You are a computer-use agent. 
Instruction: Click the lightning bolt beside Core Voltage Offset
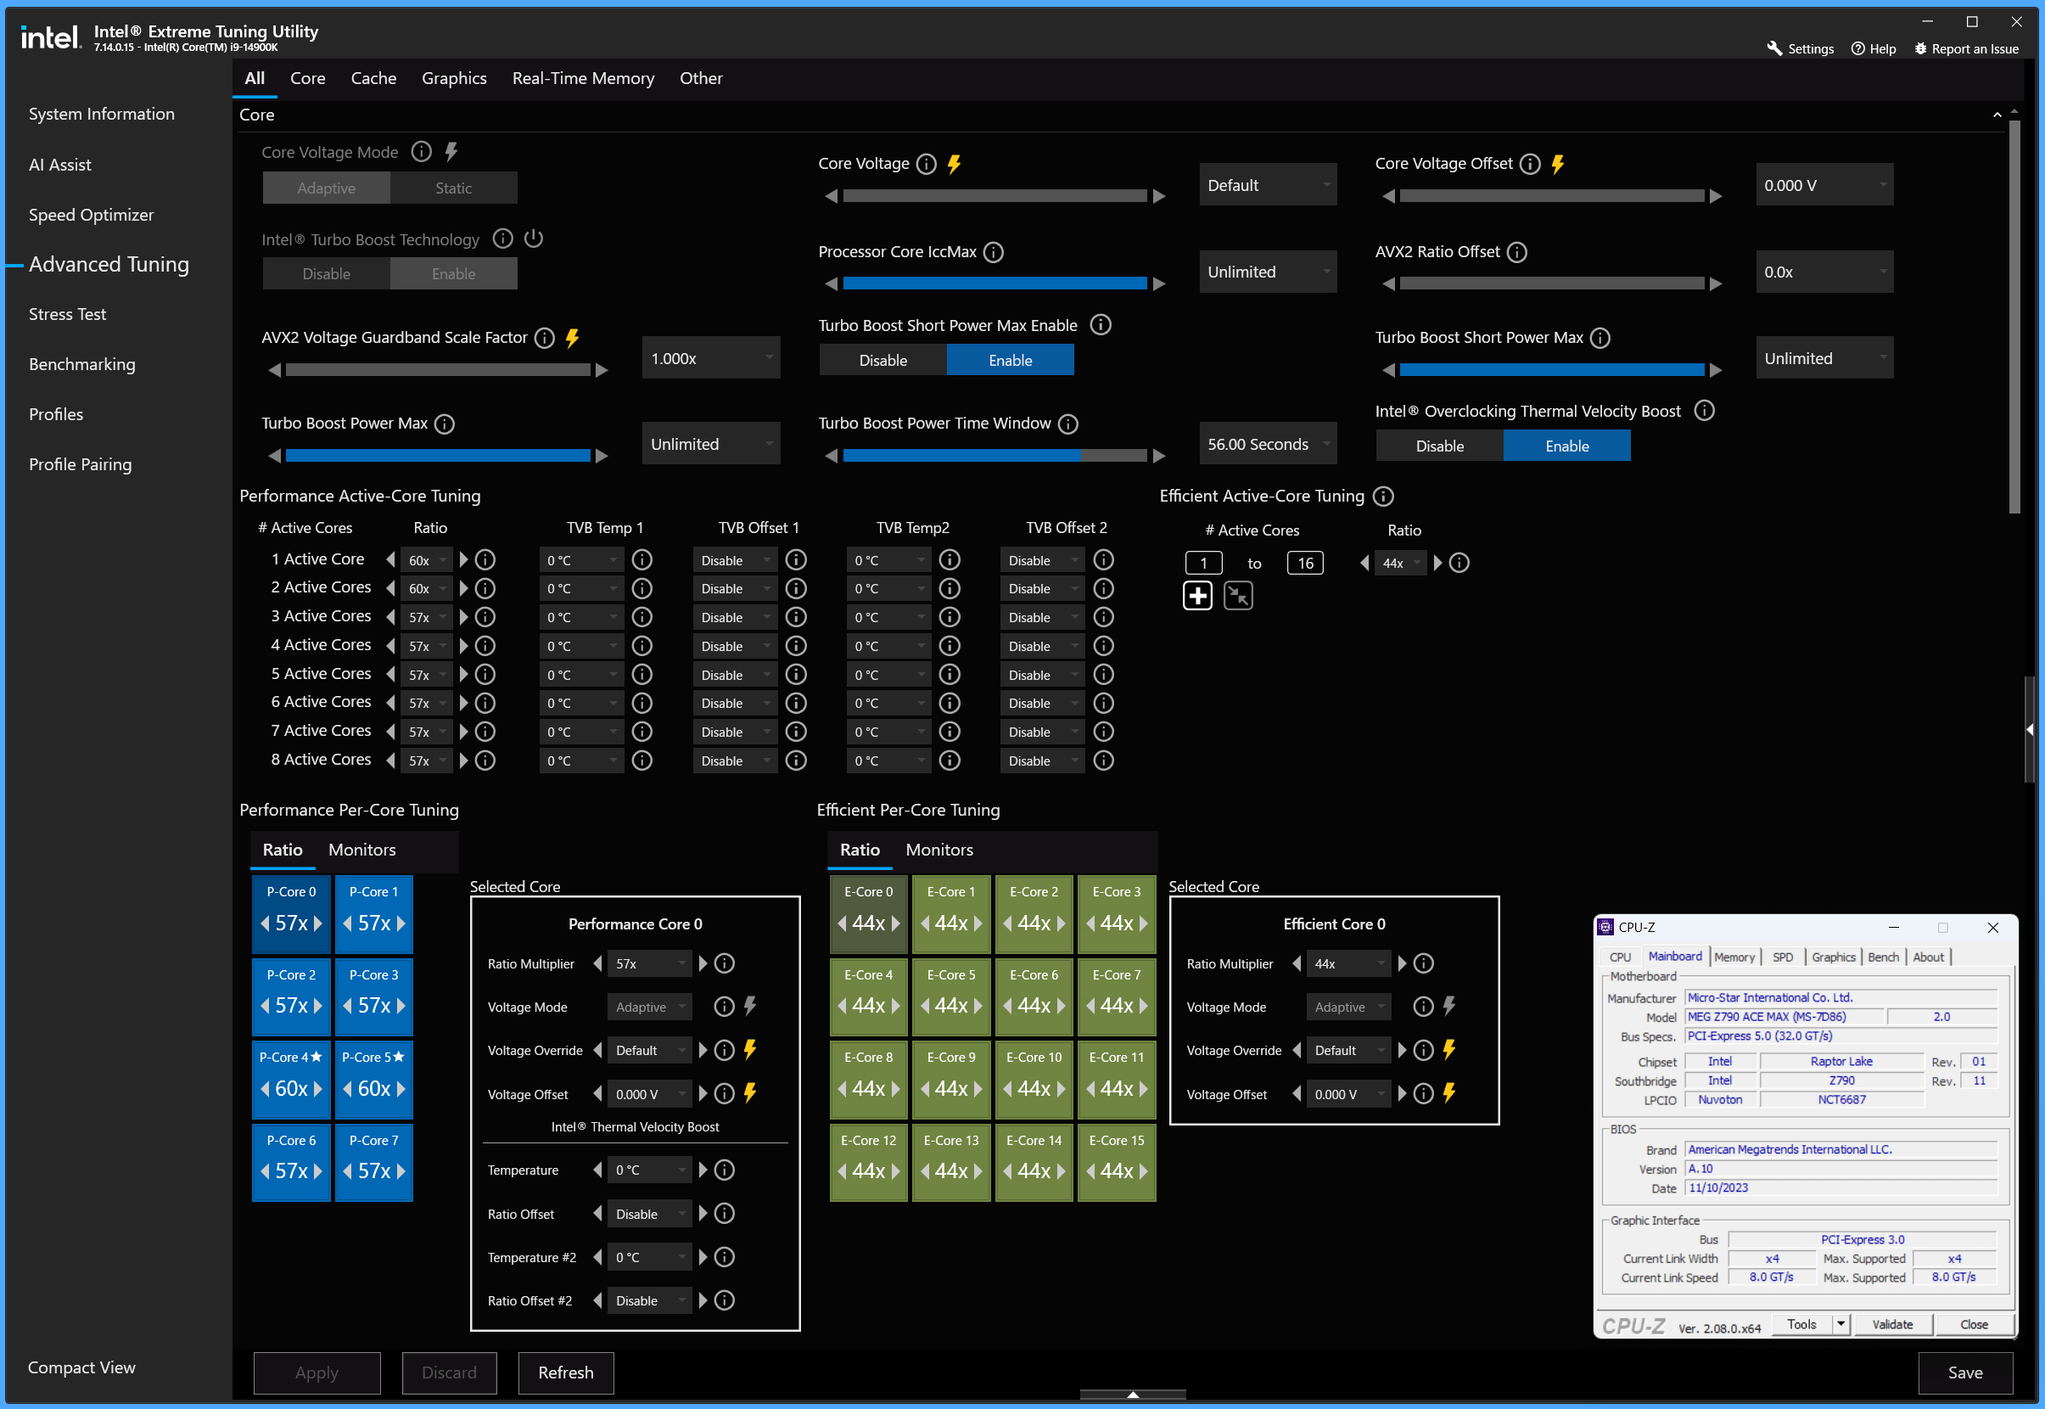1557,163
